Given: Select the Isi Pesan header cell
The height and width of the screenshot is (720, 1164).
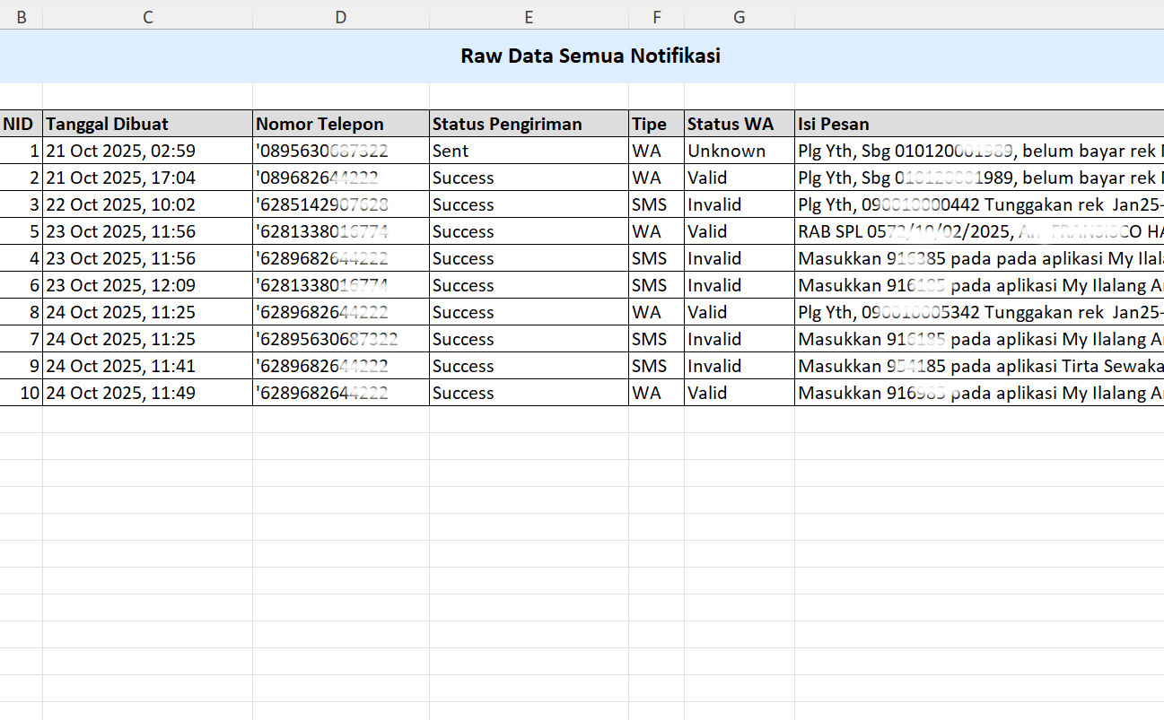Looking at the screenshot, I should coord(978,124).
